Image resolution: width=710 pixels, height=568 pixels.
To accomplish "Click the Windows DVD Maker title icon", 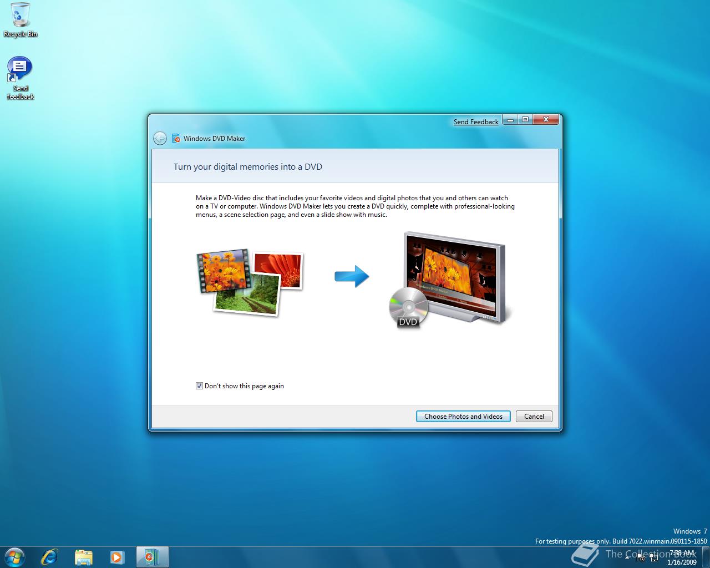I will coord(176,138).
